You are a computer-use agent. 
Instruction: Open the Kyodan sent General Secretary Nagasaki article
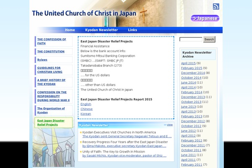point(127,136)
